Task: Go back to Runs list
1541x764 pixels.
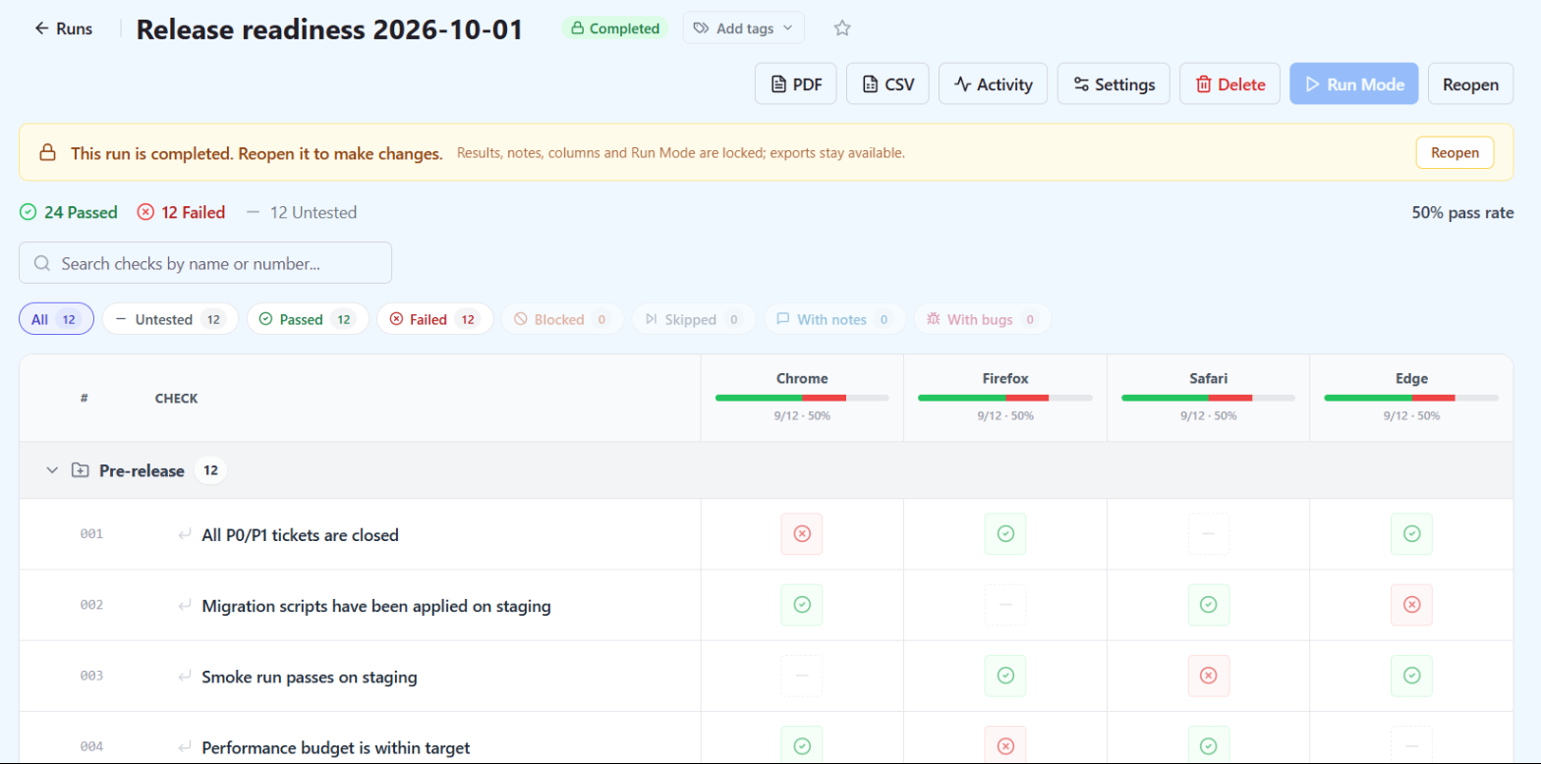Action: tap(64, 28)
